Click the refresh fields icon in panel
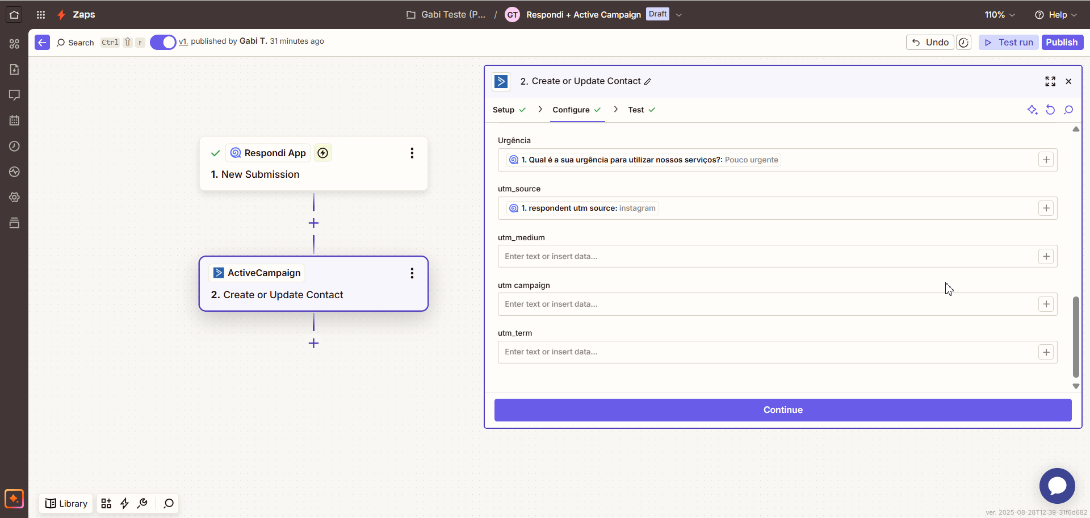 tap(1050, 110)
